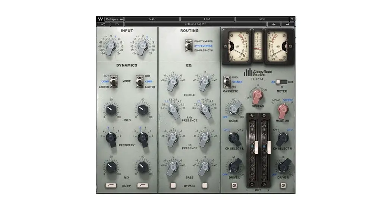Click the undo arrow icon
391x211 pixels.
(x=103, y=25)
